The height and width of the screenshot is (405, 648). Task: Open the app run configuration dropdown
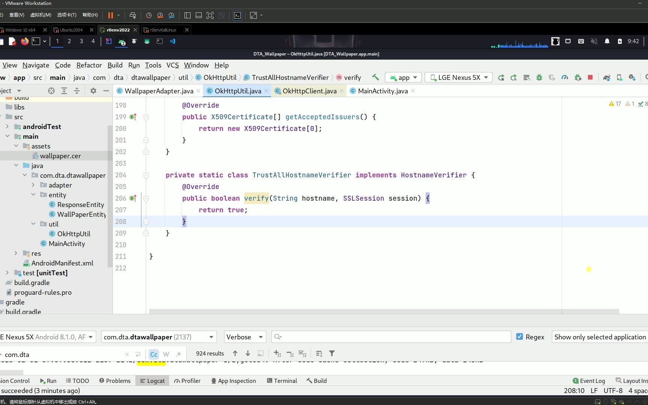(x=403, y=78)
